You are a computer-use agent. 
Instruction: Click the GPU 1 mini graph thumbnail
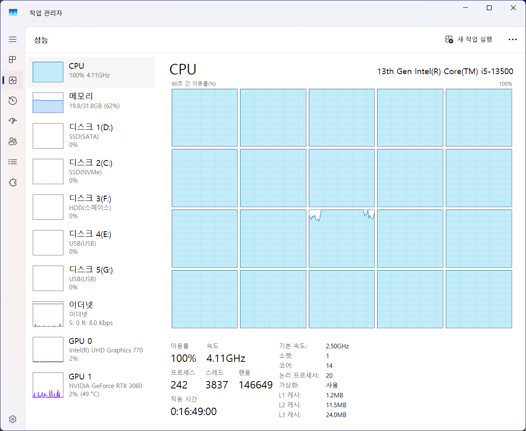point(48,385)
